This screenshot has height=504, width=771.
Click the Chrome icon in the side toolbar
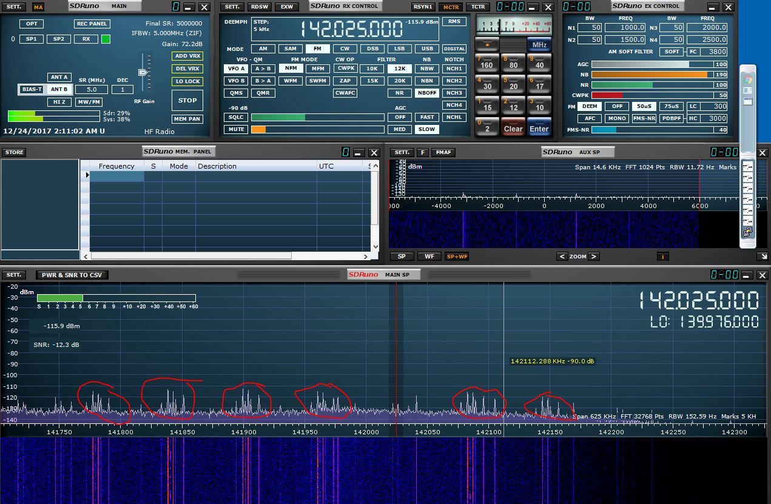(x=748, y=79)
